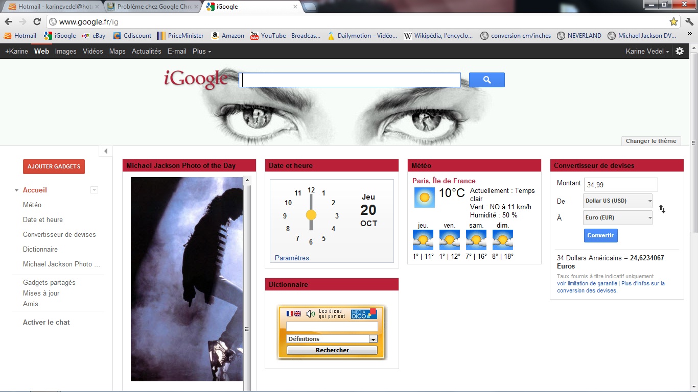Swap currencies with the arrows icon

(x=662, y=209)
